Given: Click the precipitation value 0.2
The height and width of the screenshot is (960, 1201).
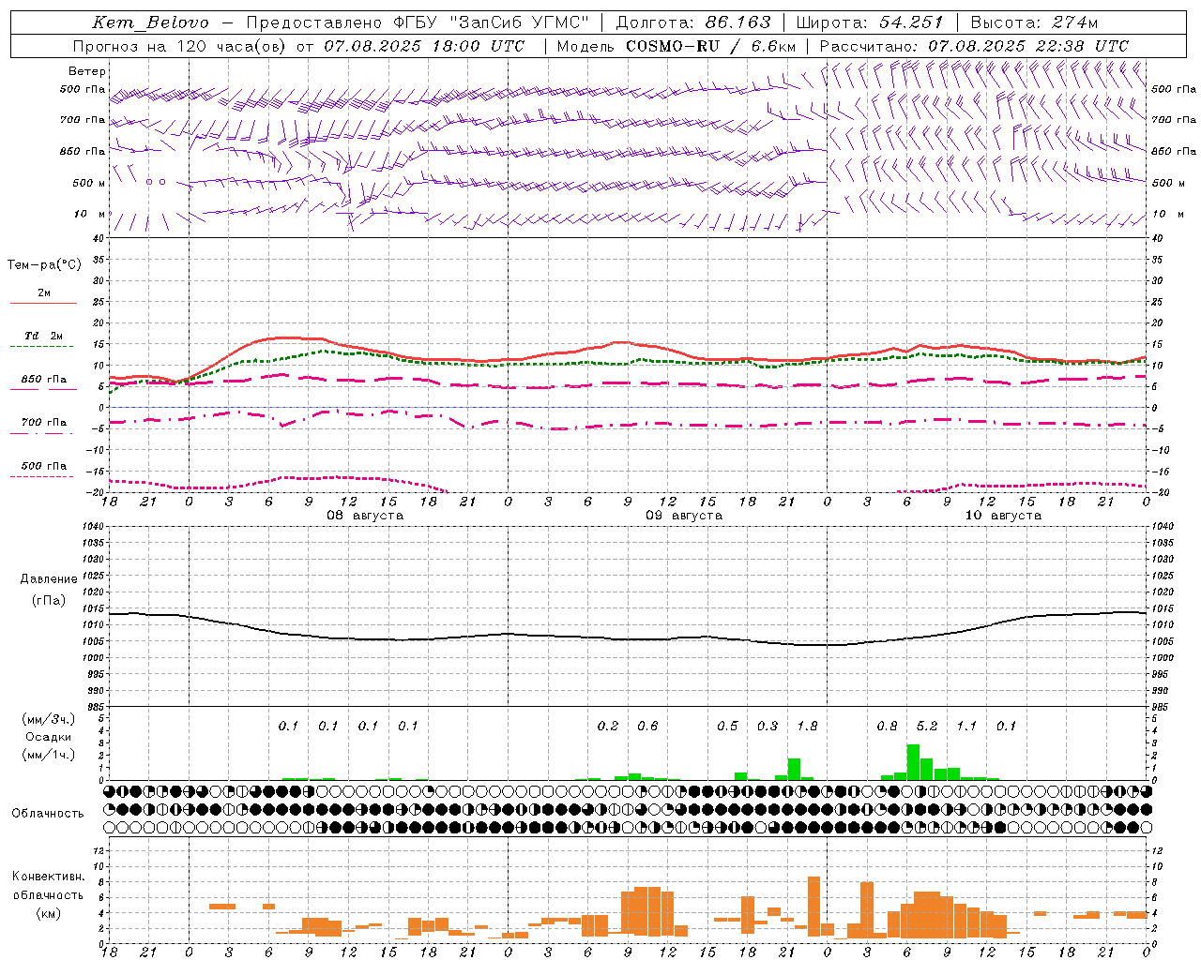Looking at the screenshot, I should click(x=608, y=727).
